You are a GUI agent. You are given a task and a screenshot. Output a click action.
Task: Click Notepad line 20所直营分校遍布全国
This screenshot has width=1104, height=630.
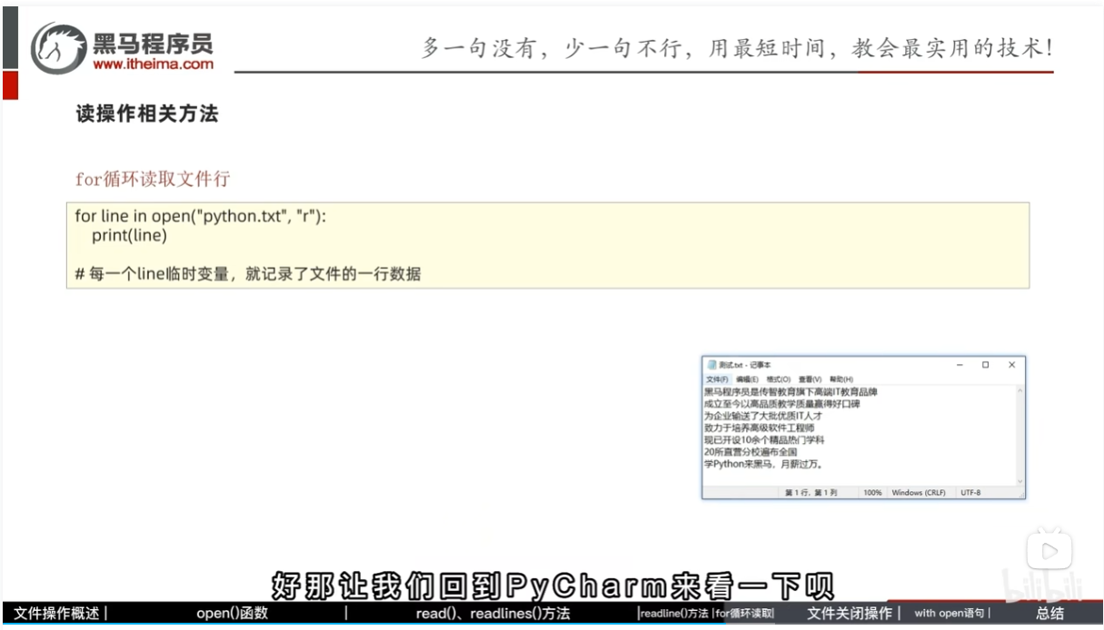[x=751, y=451]
